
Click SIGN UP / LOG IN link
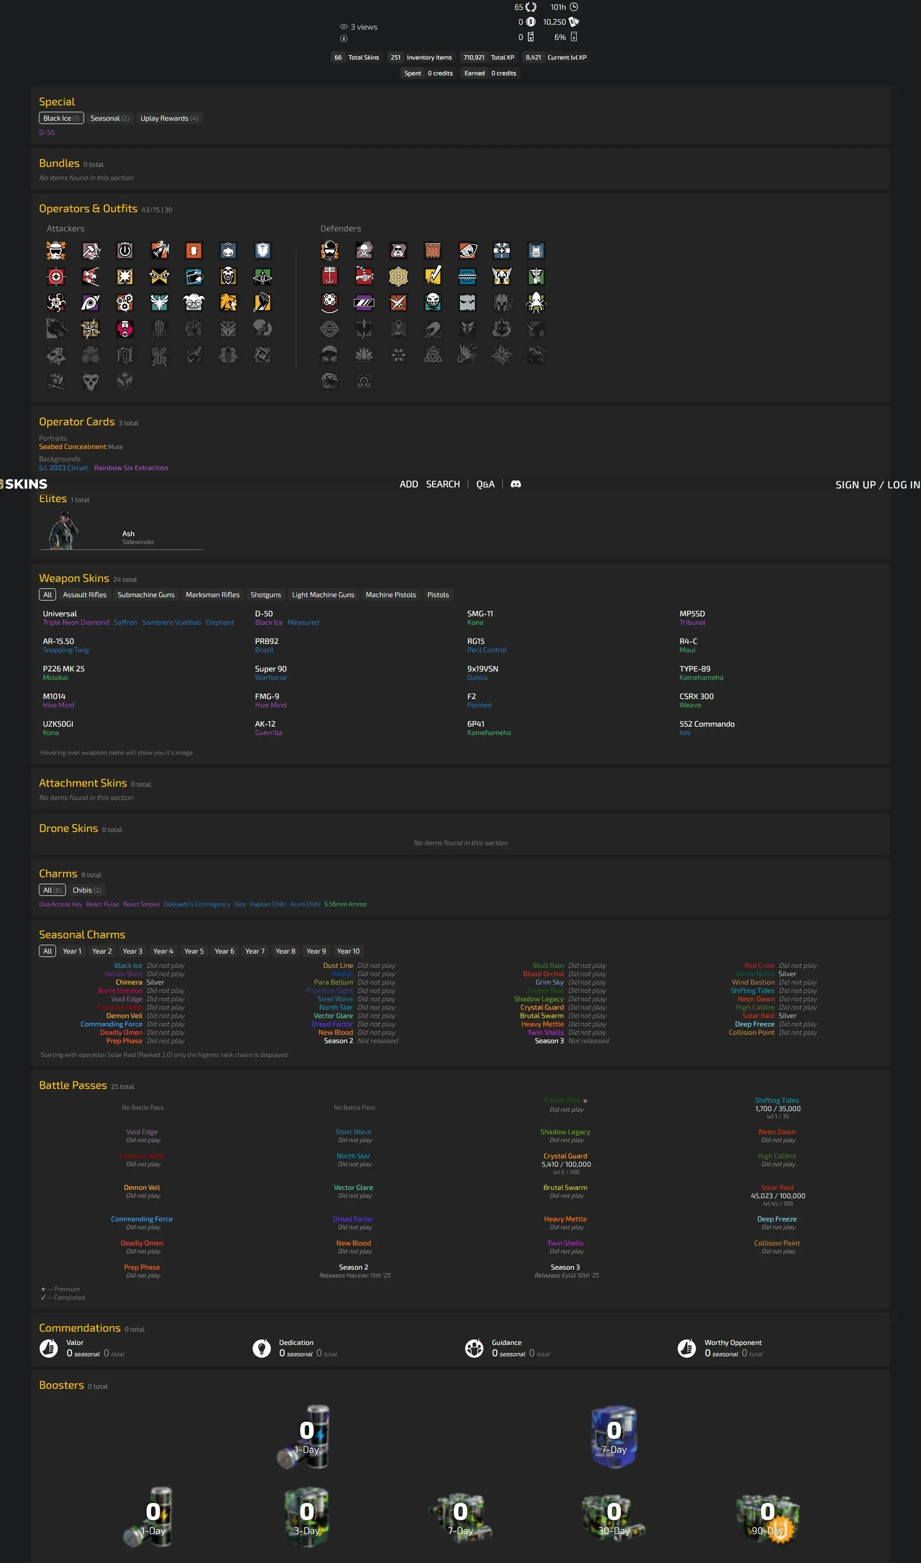(877, 484)
